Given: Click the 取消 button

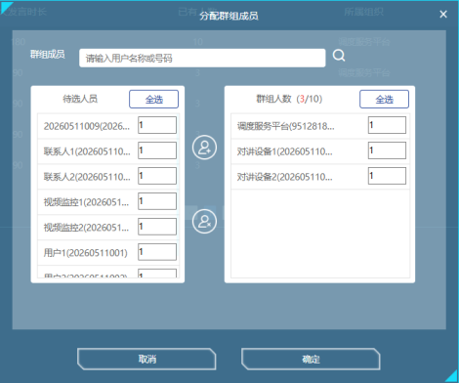Looking at the screenshot, I should (146, 359).
